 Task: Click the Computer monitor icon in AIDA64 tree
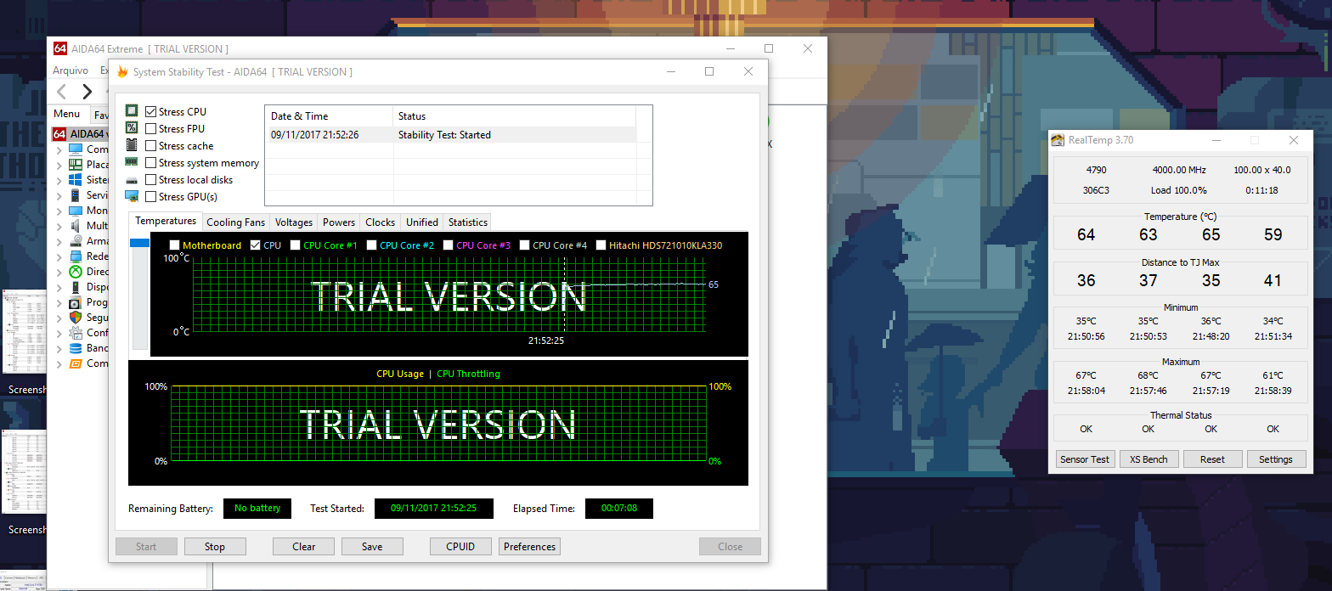[x=76, y=149]
